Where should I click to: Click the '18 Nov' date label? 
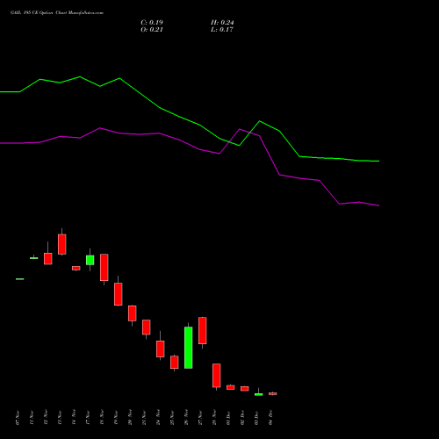[x=102, y=418]
